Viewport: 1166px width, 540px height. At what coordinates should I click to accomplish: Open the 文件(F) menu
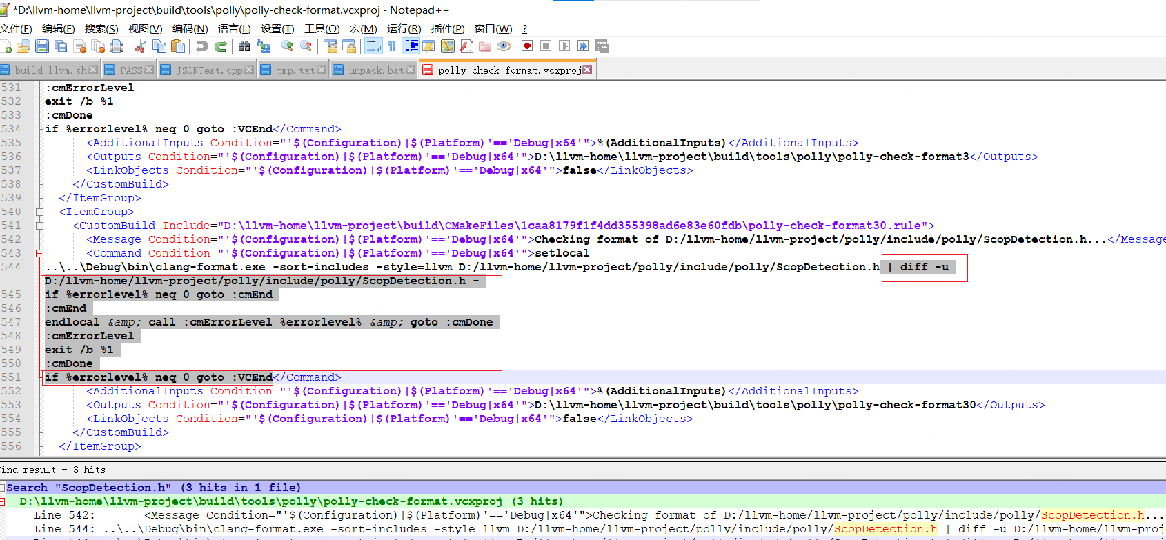(16, 28)
